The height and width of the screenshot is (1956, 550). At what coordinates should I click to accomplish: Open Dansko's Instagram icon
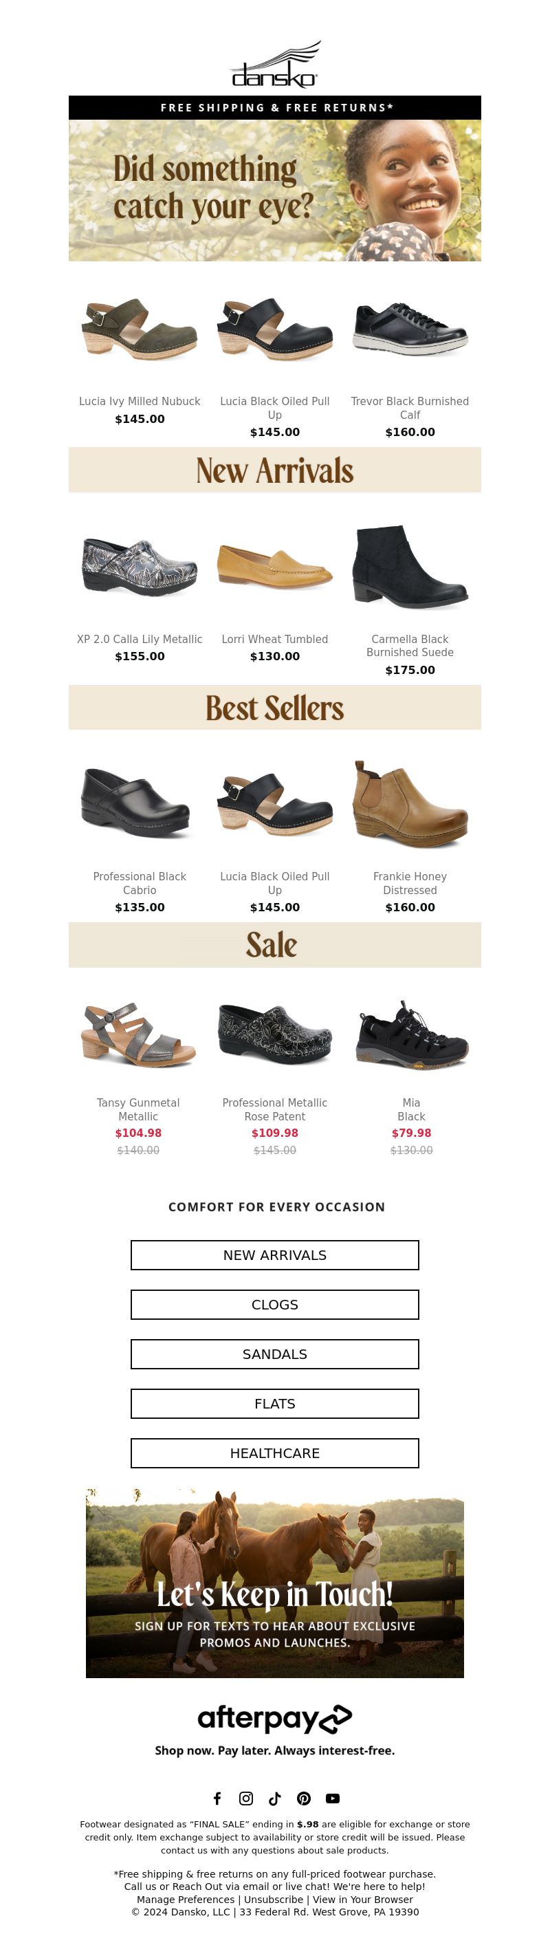(246, 1798)
